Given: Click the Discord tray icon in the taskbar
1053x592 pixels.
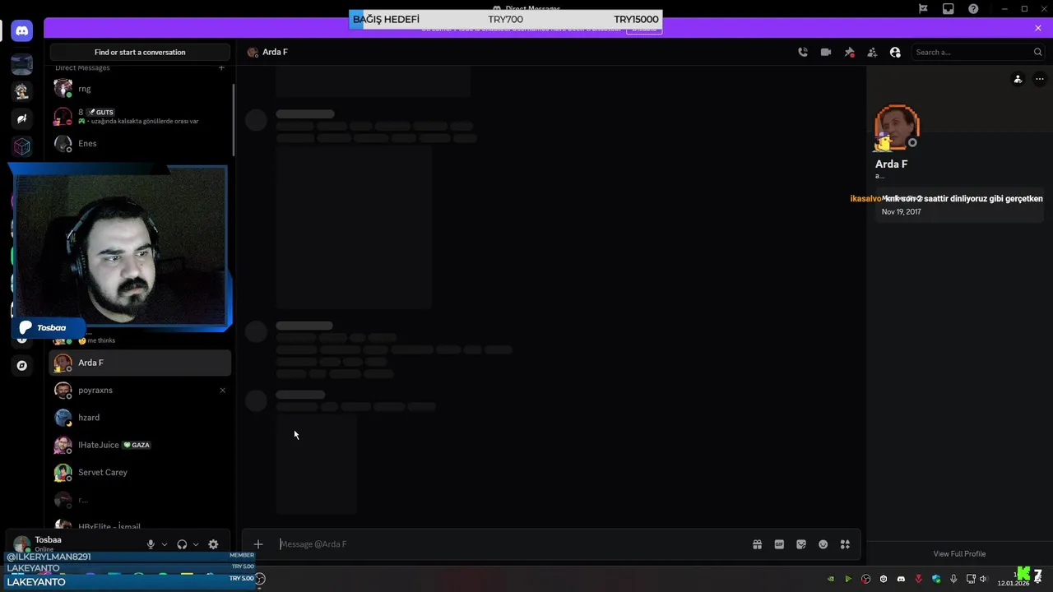Looking at the screenshot, I should tap(901, 579).
